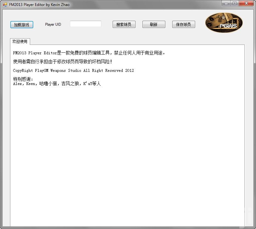Click the window title 'FM2013 Player Editor by Kevin Zhao'

[39, 5]
